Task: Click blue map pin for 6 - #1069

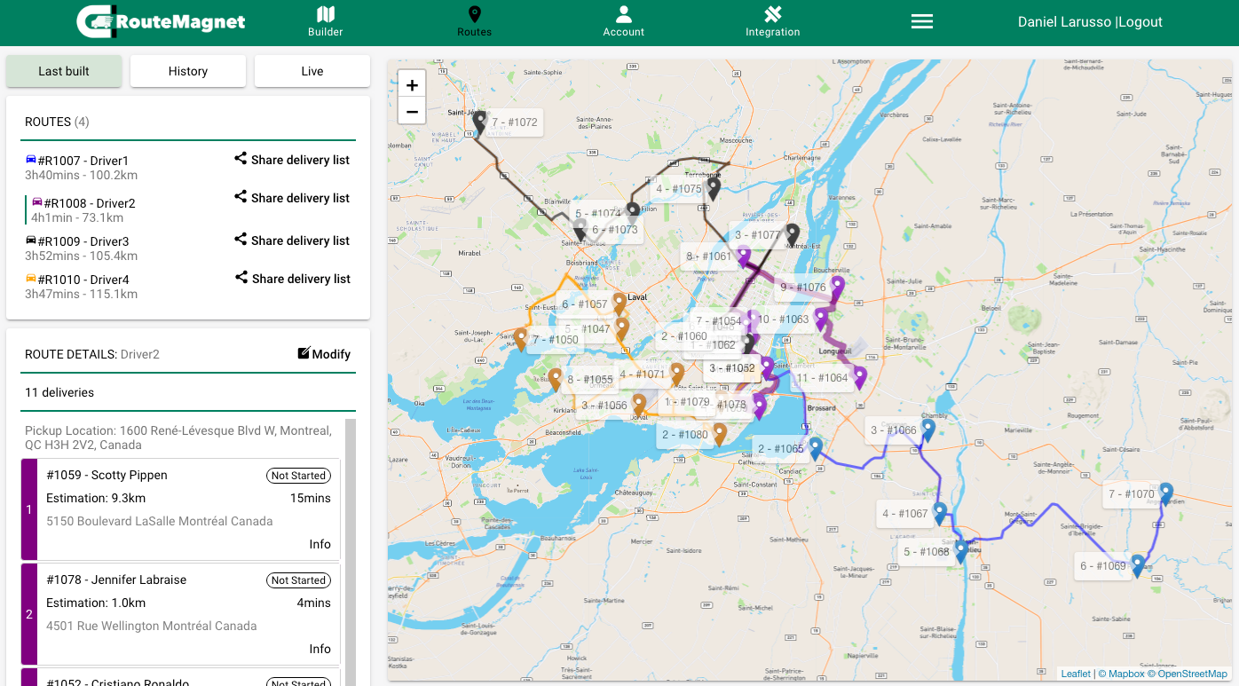Action: (1137, 566)
